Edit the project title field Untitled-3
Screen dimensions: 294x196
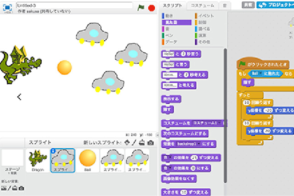(74, 5)
